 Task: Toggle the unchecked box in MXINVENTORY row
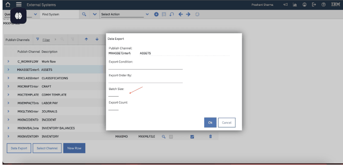[x=171, y=136]
